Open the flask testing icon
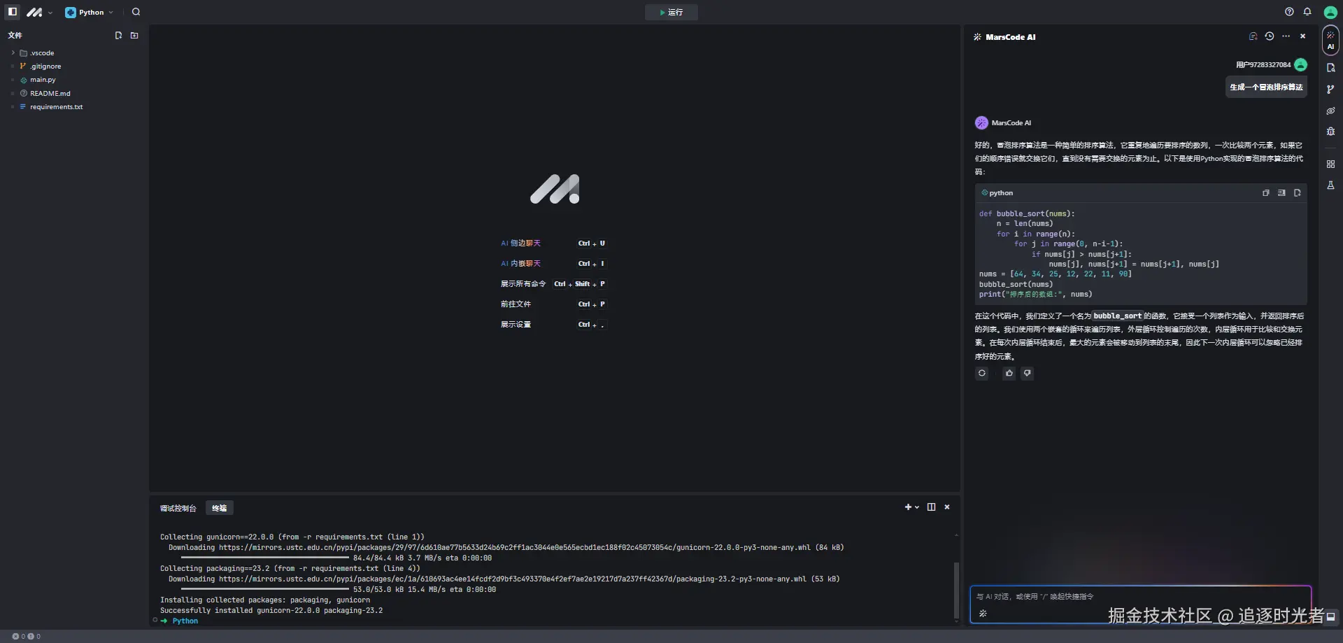 pyautogui.click(x=1330, y=185)
